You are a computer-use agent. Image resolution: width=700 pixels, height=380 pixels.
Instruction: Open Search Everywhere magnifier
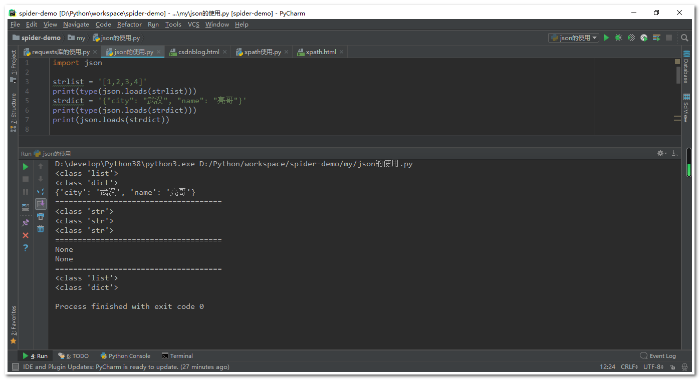(x=684, y=38)
